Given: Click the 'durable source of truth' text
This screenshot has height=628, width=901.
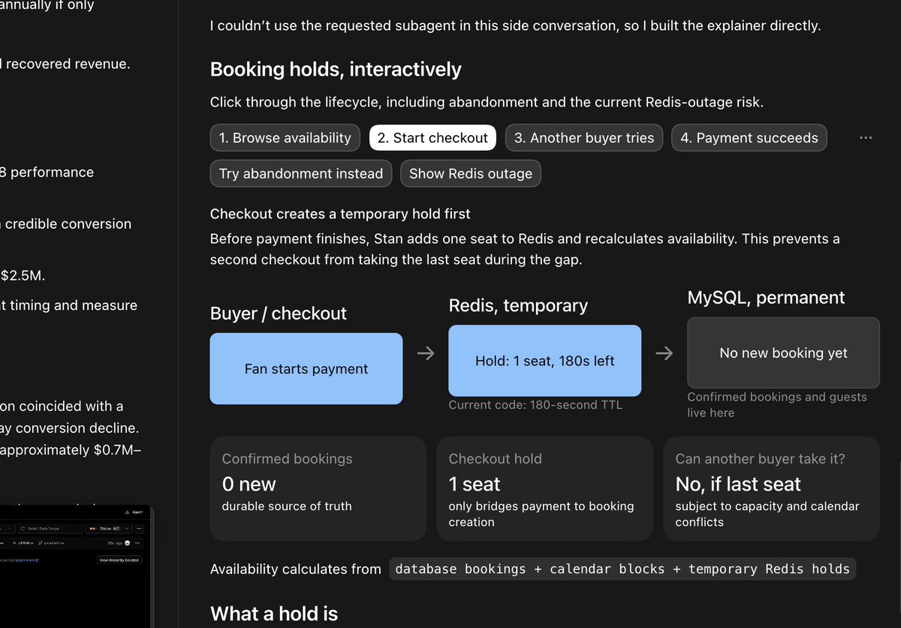Looking at the screenshot, I should (x=287, y=506).
